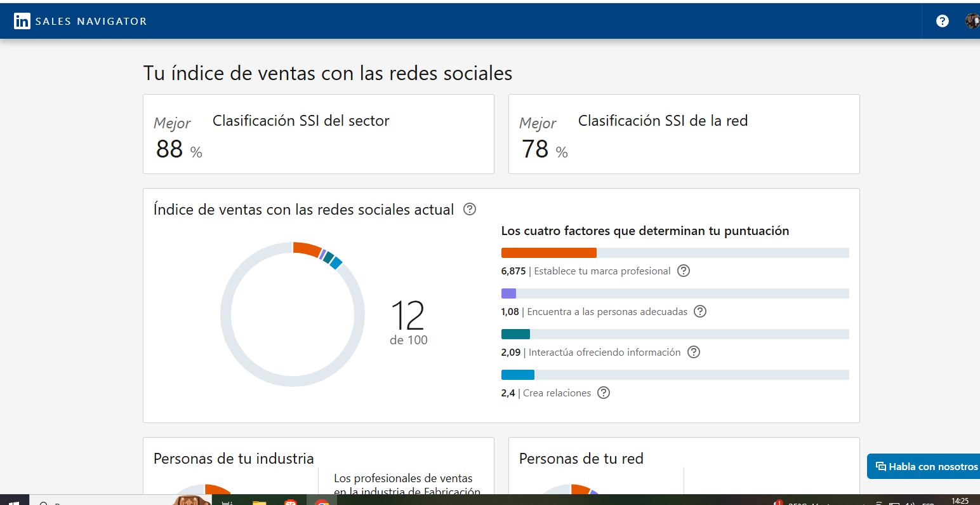Click 'Clasificación SSI del sector' title
This screenshot has height=505, width=980.
pyautogui.click(x=301, y=121)
